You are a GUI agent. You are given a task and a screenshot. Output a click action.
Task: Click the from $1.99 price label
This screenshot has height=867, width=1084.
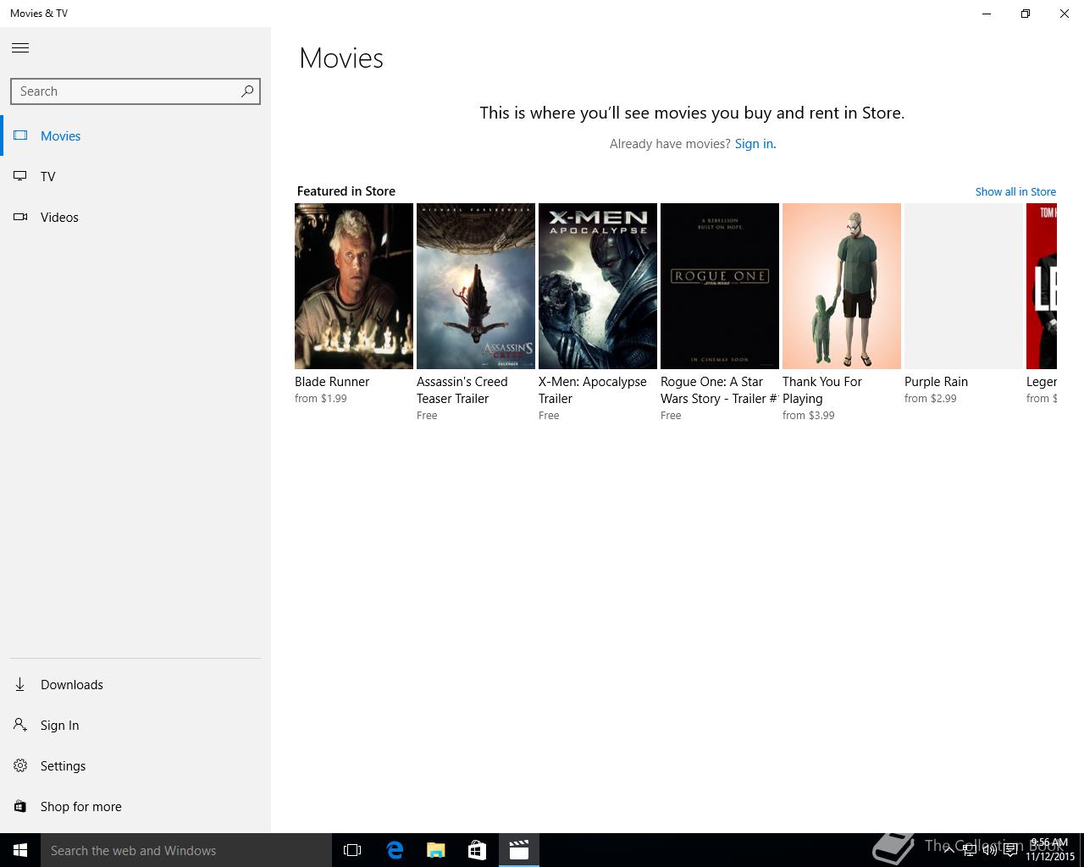click(x=321, y=399)
